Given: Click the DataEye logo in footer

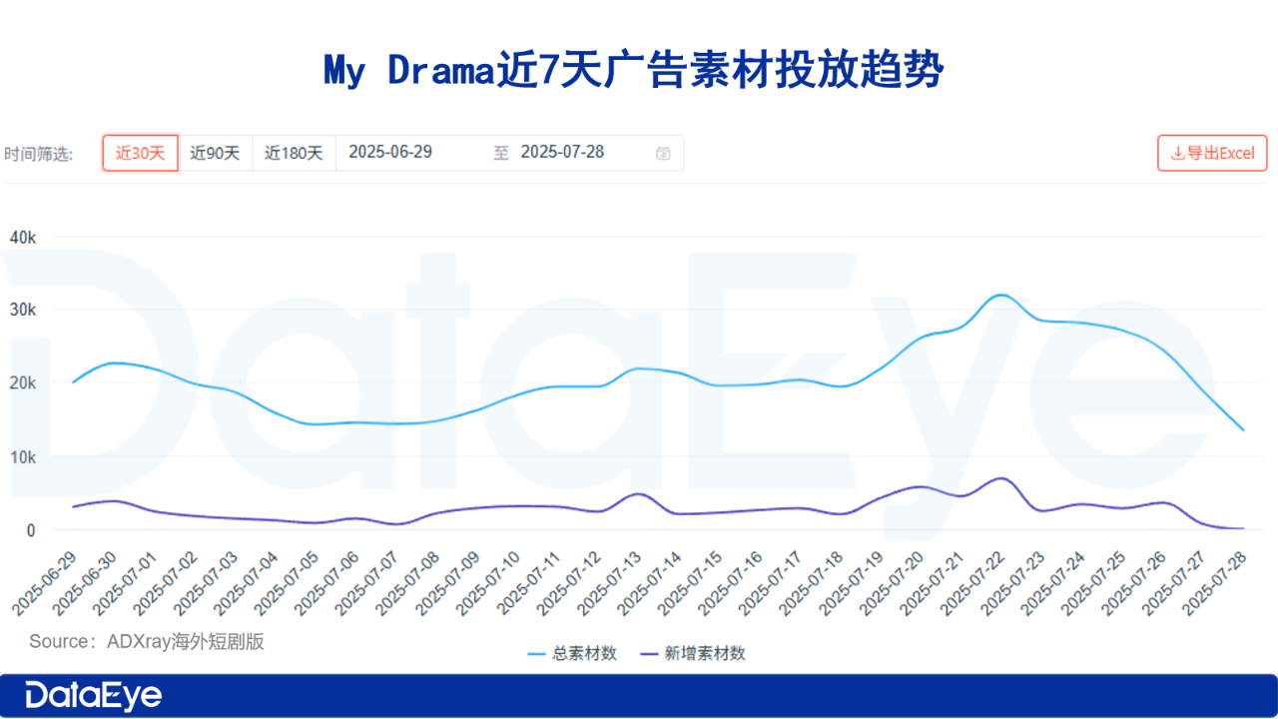Looking at the screenshot, I should click(x=93, y=696).
